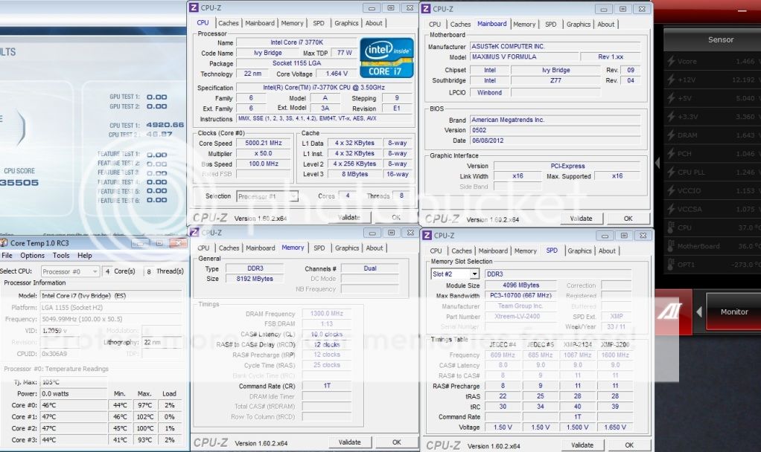Select the +3.3V lightning icon in Sensor panel
This screenshot has width=761, height=452.
point(671,116)
